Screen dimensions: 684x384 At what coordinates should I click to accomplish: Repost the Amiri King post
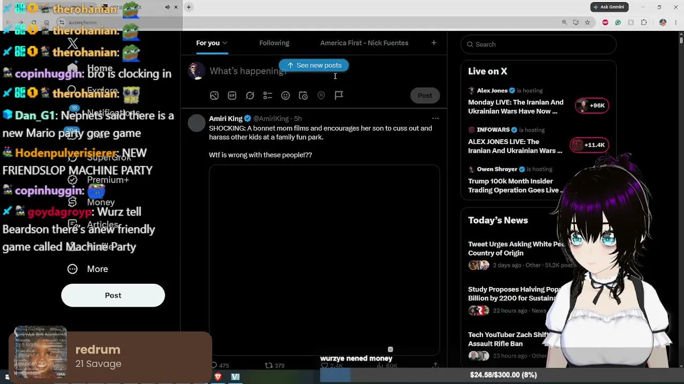(269, 365)
